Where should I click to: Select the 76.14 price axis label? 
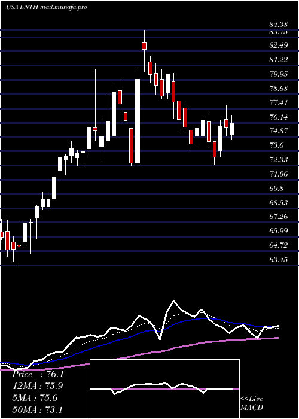(x=279, y=117)
